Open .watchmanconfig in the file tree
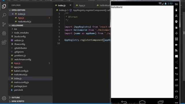The image size is (185, 104). [31, 60]
